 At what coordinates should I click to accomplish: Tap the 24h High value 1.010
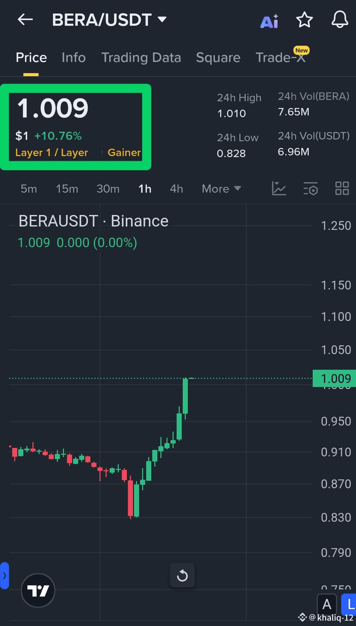(231, 113)
